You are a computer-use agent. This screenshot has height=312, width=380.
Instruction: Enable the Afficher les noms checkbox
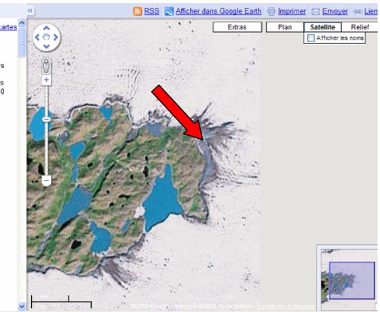coord(311,38)
